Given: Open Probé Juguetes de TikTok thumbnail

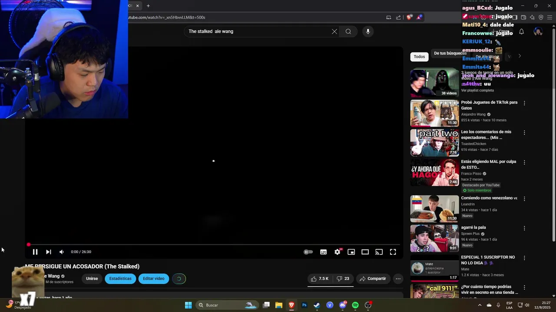Looking at the screenshot, I should point(434,113).
